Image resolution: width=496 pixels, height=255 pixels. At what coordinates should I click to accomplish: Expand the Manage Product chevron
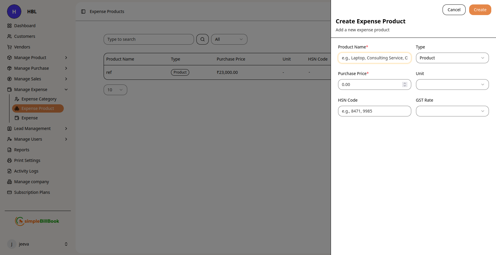tap(66, 58)
